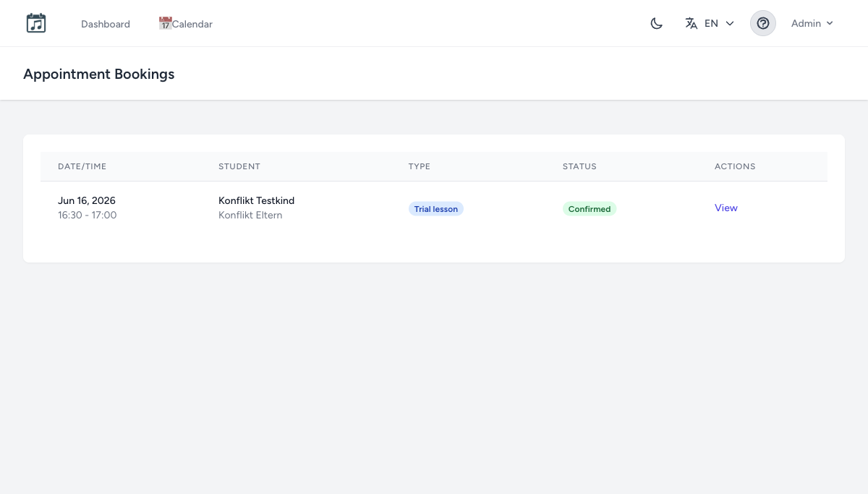Click parent name Konflikt Eltern

[x=250, y=216]
